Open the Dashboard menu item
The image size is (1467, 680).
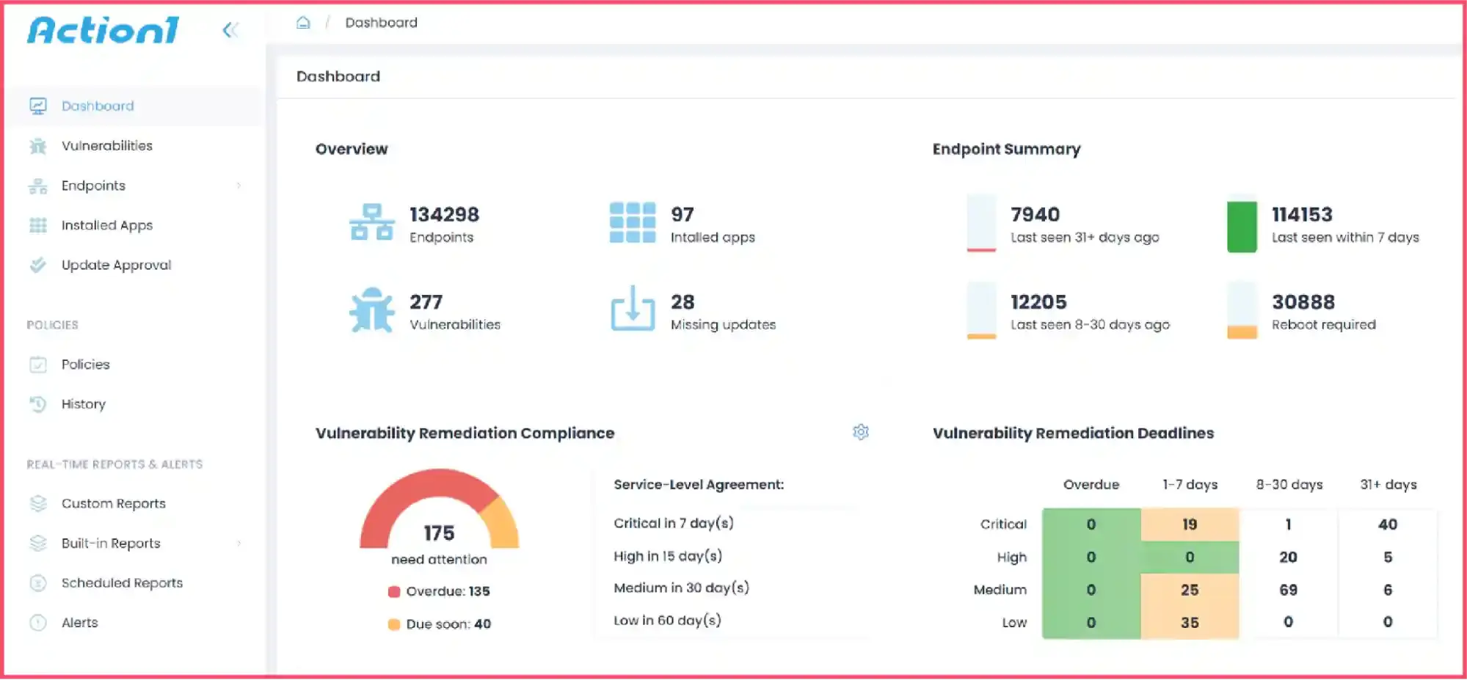pos(97,106)
